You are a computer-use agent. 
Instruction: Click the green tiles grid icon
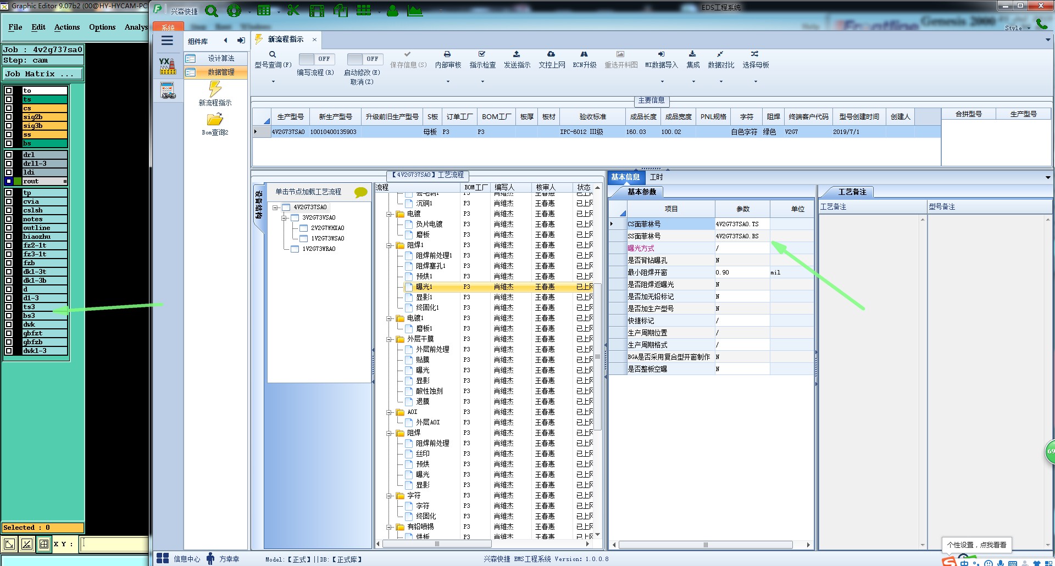point(363,10)
